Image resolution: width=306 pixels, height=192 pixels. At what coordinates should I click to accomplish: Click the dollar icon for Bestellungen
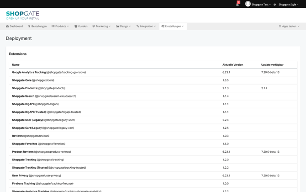click(29, 26)
